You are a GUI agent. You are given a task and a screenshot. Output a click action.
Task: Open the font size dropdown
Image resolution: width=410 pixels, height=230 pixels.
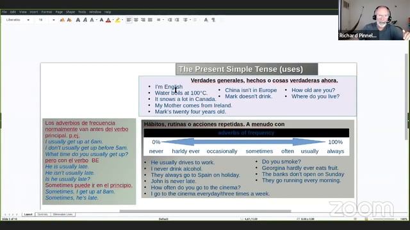point(54,20)
